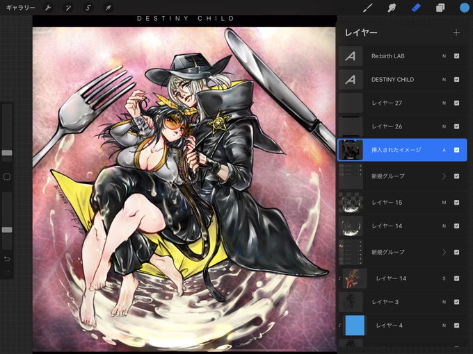
Task: Select the レイヤー 4 row
Action: click(402, 326)
